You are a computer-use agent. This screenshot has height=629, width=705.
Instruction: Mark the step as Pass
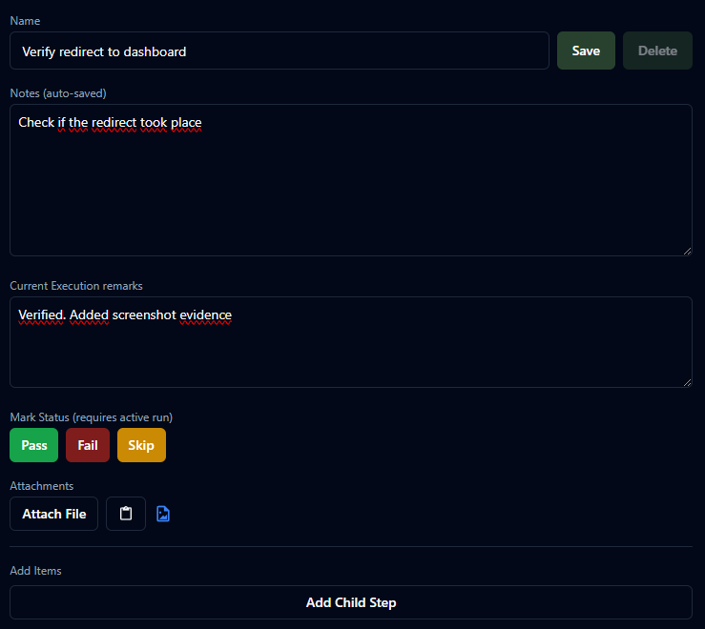(34, 445)
